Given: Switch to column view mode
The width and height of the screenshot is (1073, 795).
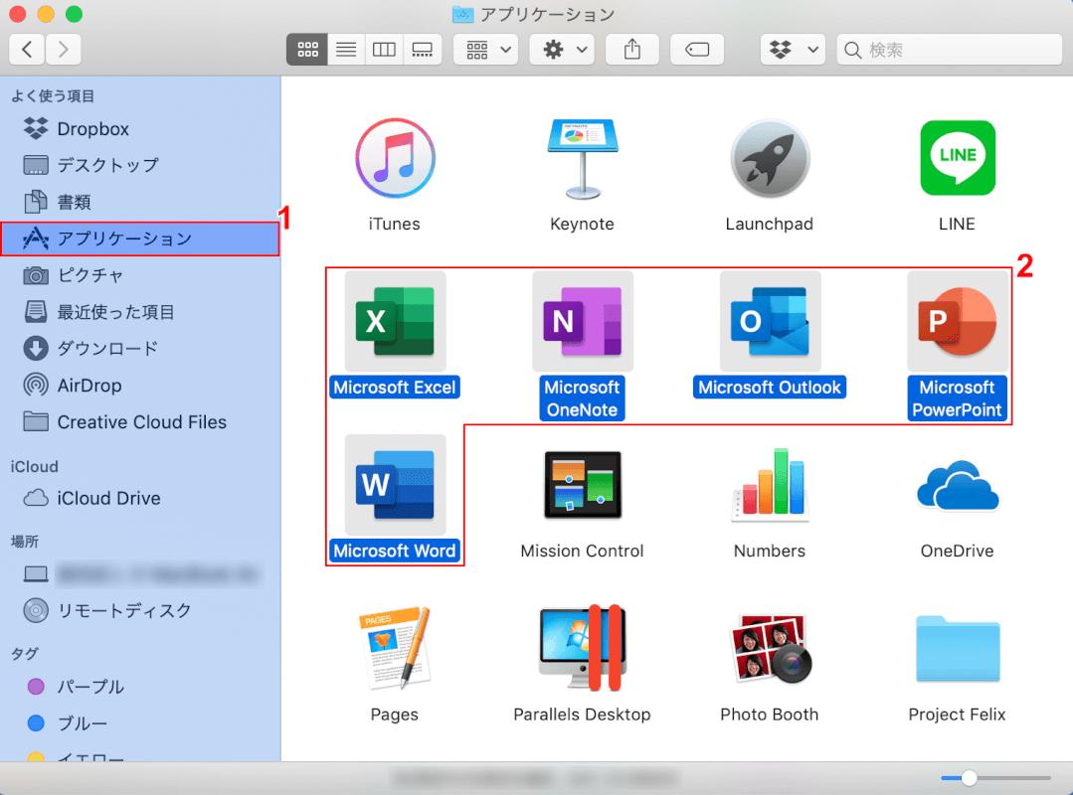Looking at the screenshot, I should click(384, 50).
